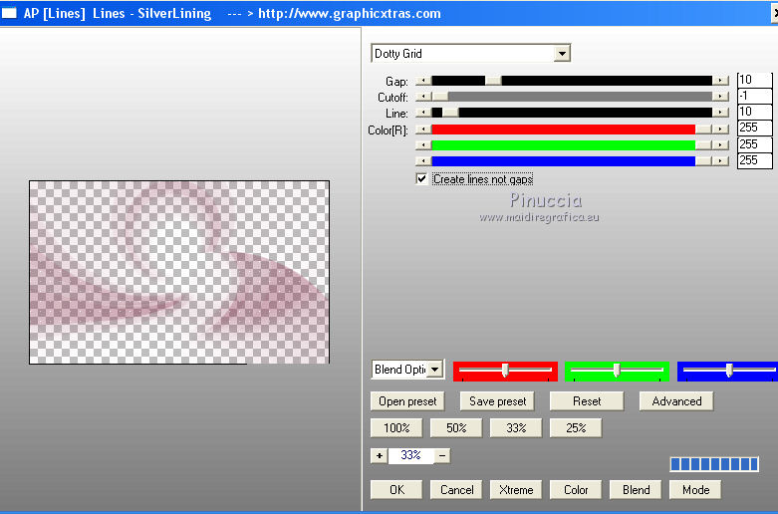Set preview zoom to 100%
Image resolution: width=778 pixels, height=514 pixels.
[x=396, y=427]
